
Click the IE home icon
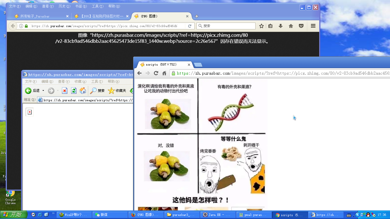[83, 91]
